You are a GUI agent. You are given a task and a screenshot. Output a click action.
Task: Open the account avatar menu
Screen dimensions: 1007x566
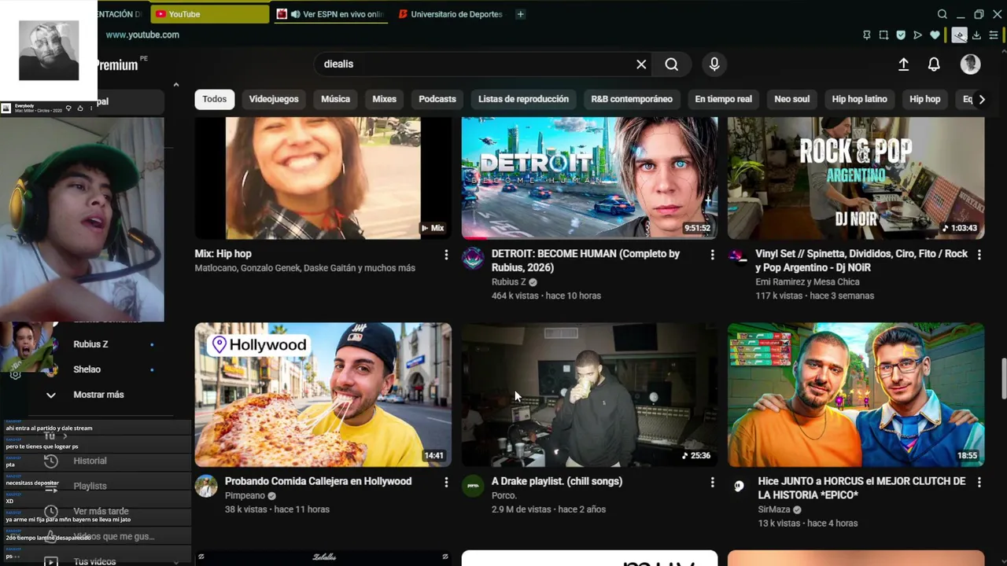point(970,64)
